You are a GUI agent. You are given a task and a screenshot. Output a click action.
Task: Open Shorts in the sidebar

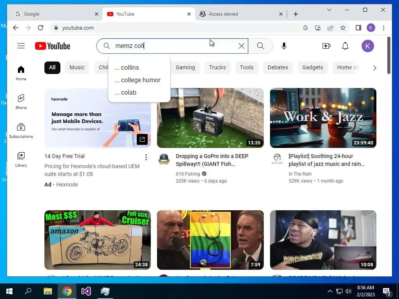click(x=21, y=102)
